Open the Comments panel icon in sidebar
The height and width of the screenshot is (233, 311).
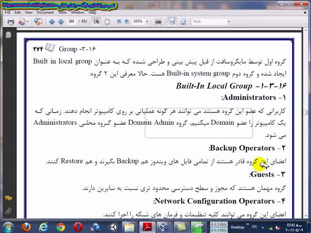point(8,198)
